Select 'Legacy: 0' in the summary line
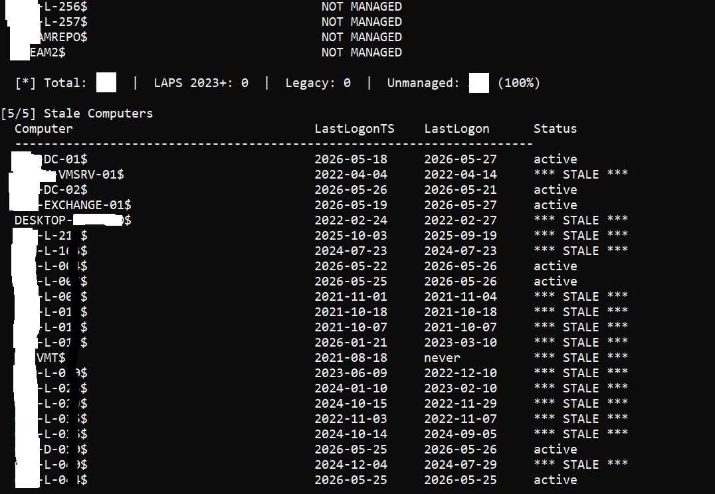This screenshot has height=494, width=715. pyautogui.click(x=318, y=83)
